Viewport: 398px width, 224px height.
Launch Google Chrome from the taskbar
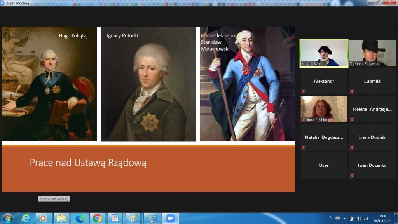coord(97,218)
